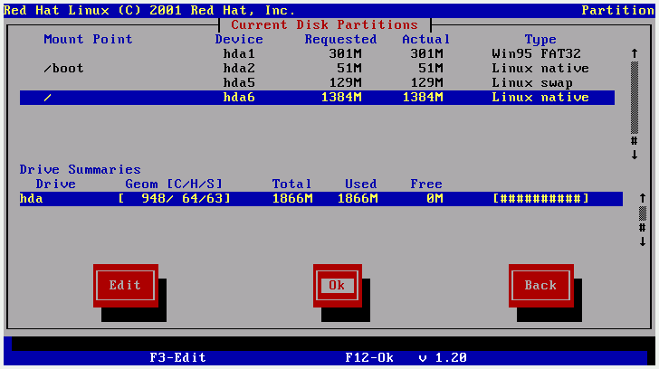659x369 pixels.
Task: Select the hda1 Win95 FAT32 partition row
Action: 317,53
